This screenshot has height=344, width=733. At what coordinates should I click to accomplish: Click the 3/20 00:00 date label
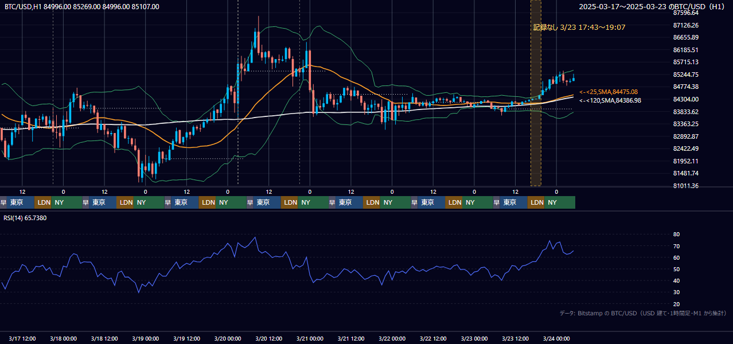point(228,338)
